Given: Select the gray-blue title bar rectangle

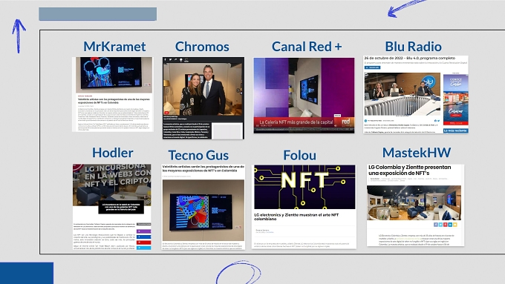Looking at the screenshot, I should pyautogui.click(x=97, y=14).
